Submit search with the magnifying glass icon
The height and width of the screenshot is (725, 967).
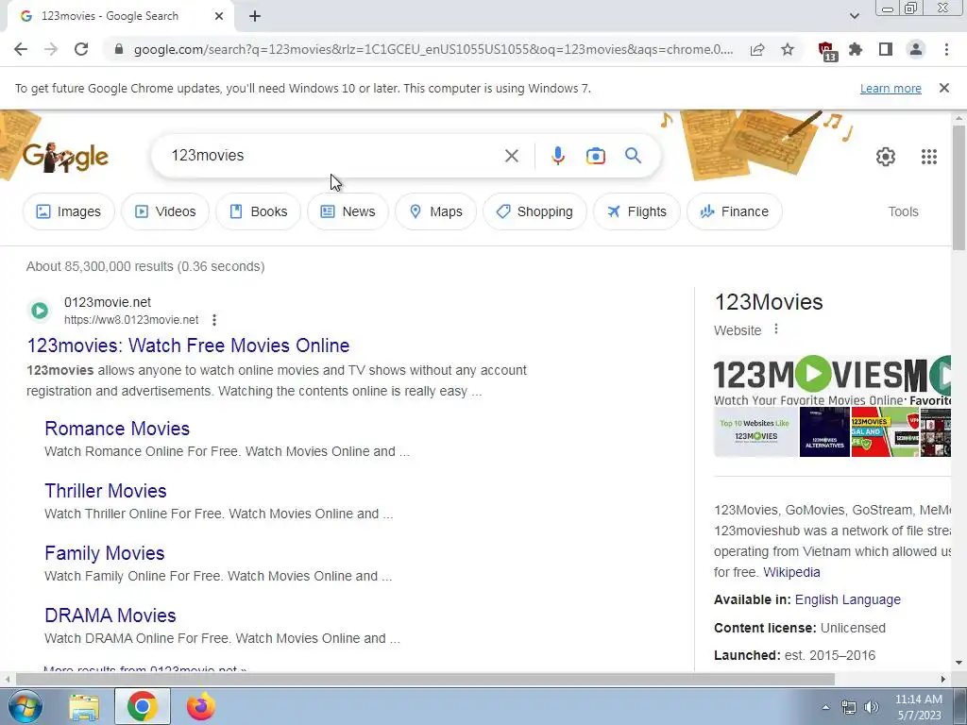click(633, 156)
